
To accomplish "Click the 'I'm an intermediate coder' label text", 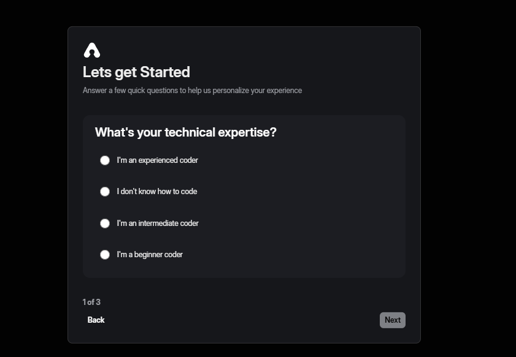I will [158, 224].
